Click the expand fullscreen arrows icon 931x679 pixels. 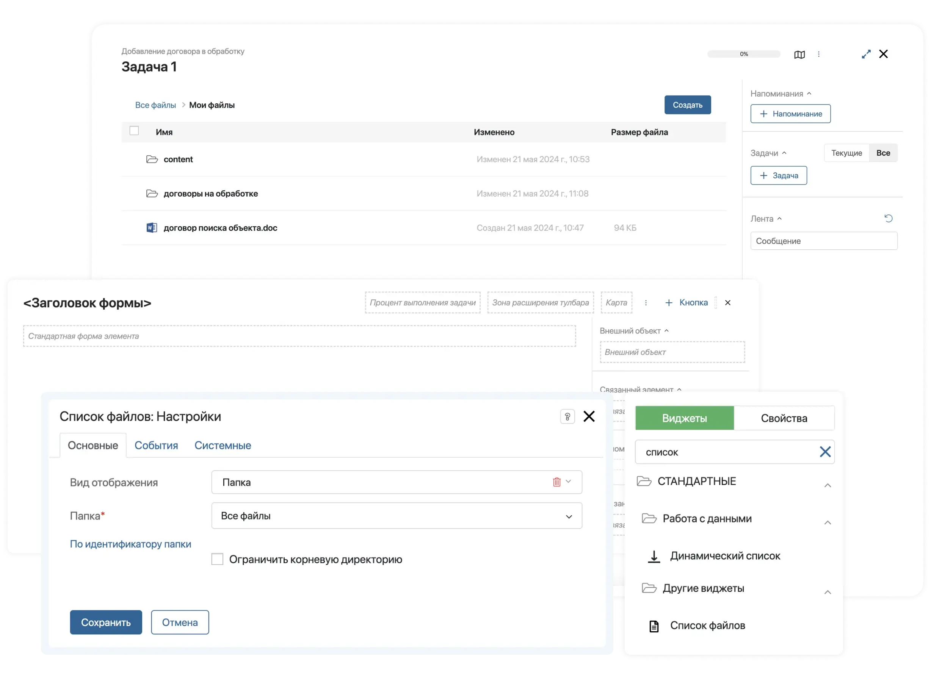(866, 54)
